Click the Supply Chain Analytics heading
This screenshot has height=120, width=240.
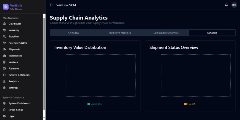79,18
